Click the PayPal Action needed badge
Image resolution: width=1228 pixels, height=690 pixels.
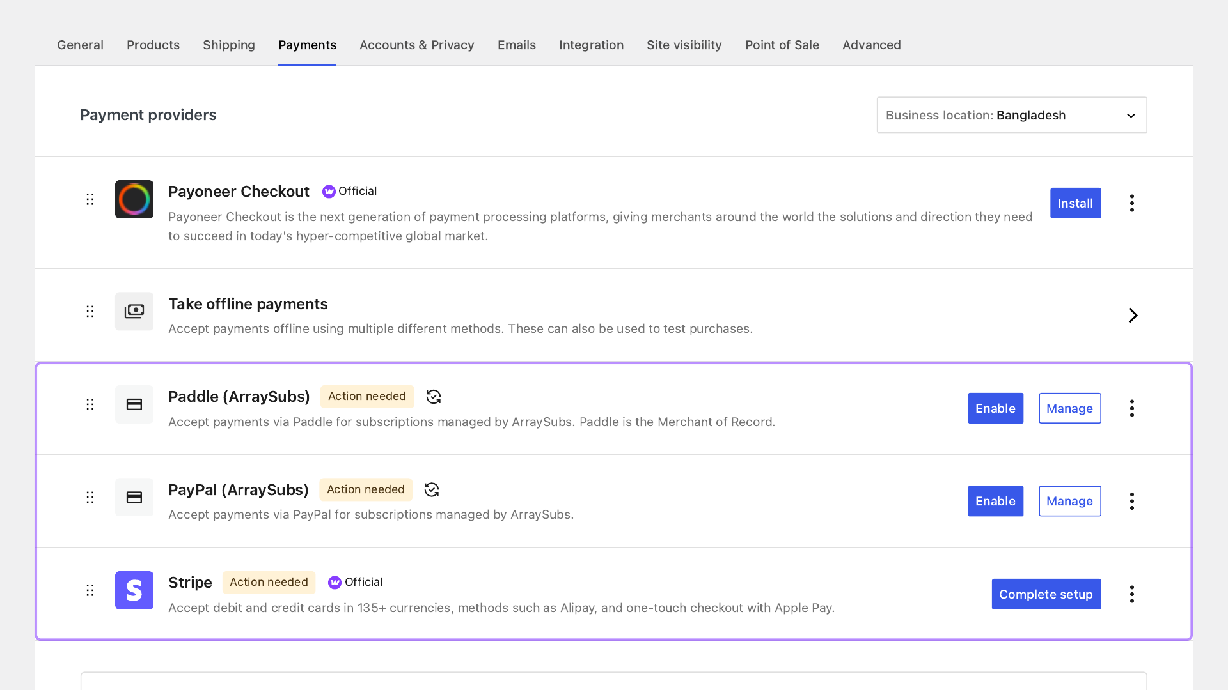[x=366, y=489]
